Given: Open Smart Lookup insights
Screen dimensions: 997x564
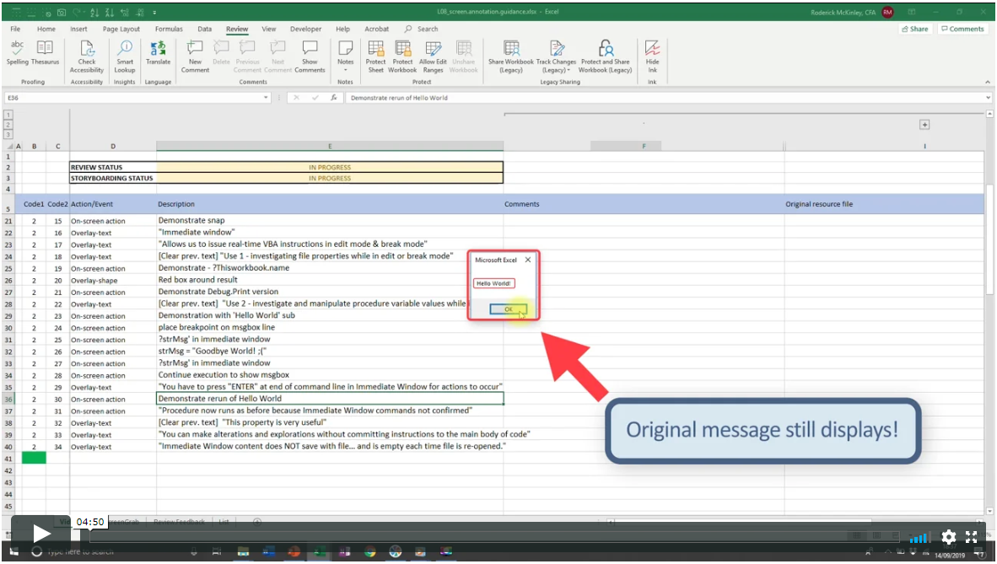Looking at the screenshot, I should pyautogui.click(x=125, y=56).
